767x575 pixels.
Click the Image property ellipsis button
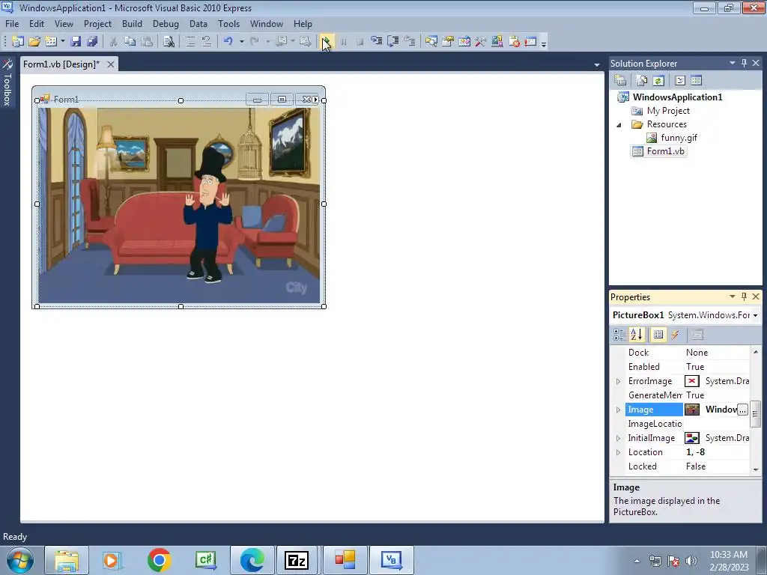tap(742, 410)
